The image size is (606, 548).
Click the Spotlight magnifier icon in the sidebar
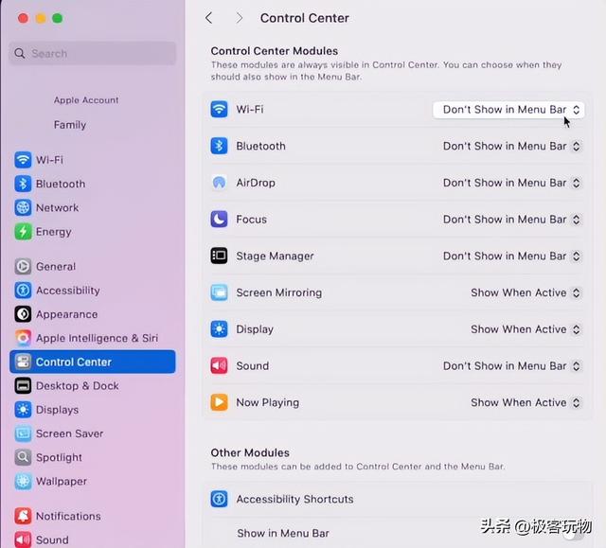coord(23,457)
